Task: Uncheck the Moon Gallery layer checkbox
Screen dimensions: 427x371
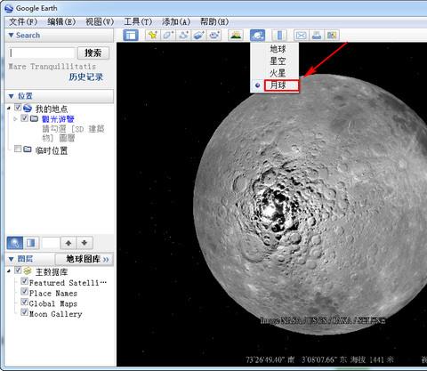Action: click(24, 312)
